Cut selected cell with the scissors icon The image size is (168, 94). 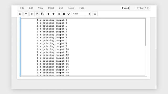(32, 14)
